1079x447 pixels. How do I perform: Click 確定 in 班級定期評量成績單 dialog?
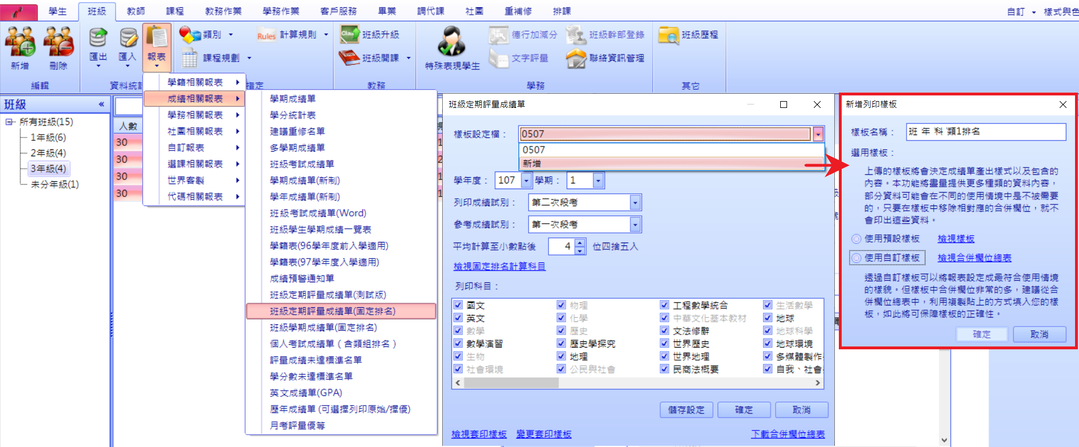coord(744,410)
